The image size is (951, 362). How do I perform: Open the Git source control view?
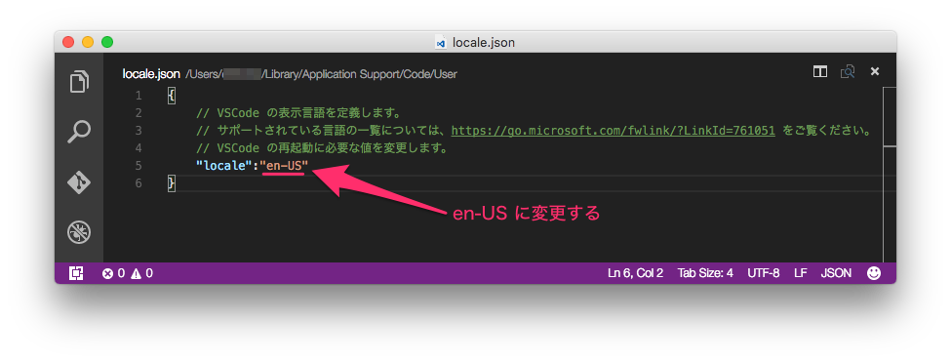pos(79,182)
